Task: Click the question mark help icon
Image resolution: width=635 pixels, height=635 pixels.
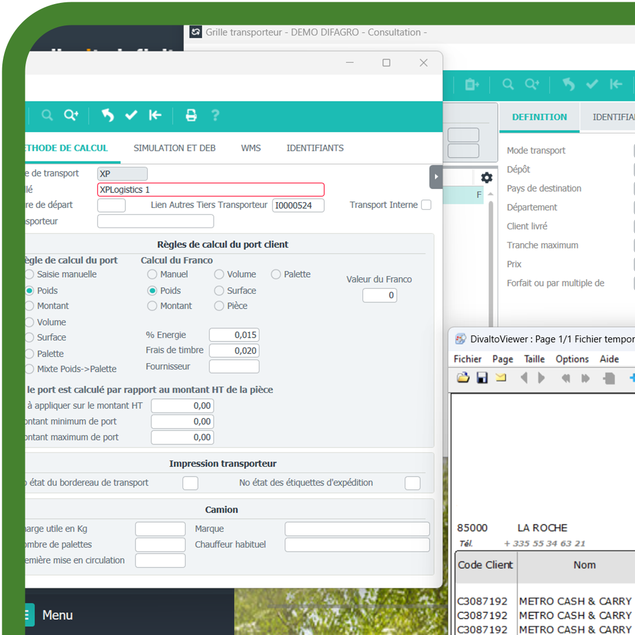Action: pyautogui.click(x=216, y=115)
